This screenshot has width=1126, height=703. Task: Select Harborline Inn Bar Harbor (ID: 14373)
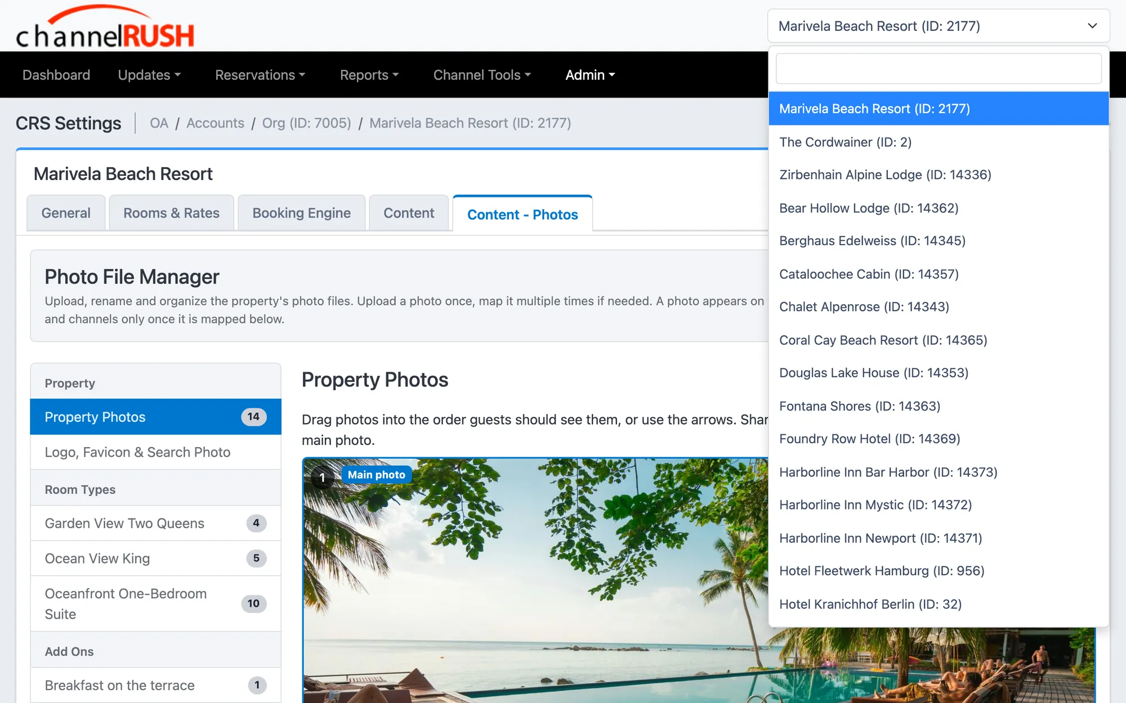(939, 472)
